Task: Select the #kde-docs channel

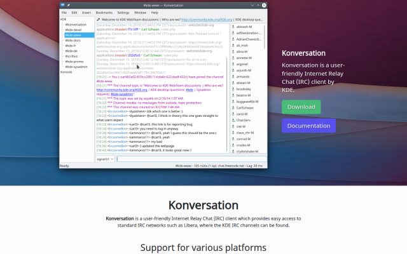Action: pos(72,41)
